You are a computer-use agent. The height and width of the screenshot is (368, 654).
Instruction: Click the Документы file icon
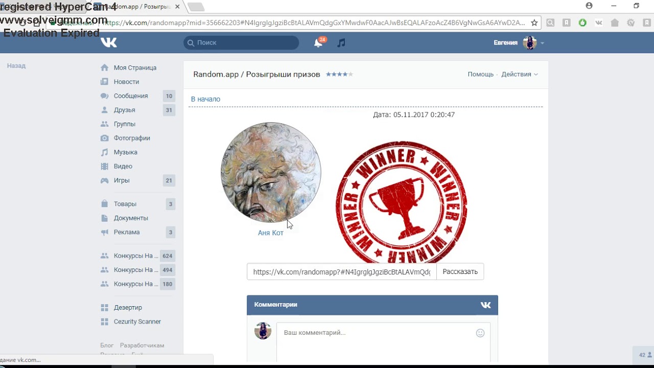(105, 218)
